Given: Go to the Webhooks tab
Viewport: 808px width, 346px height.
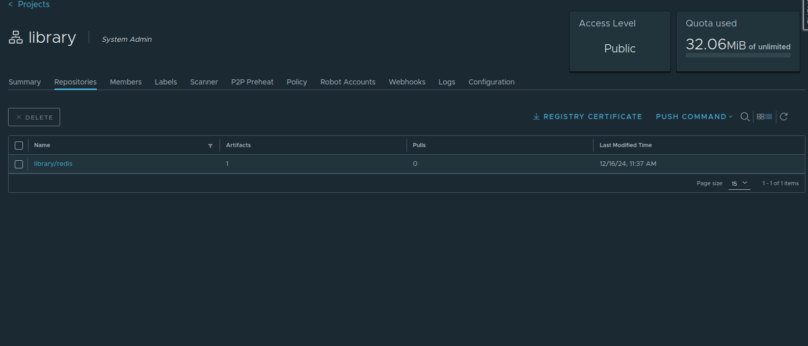Looking at the screenshot, I should tap(407, 82).
